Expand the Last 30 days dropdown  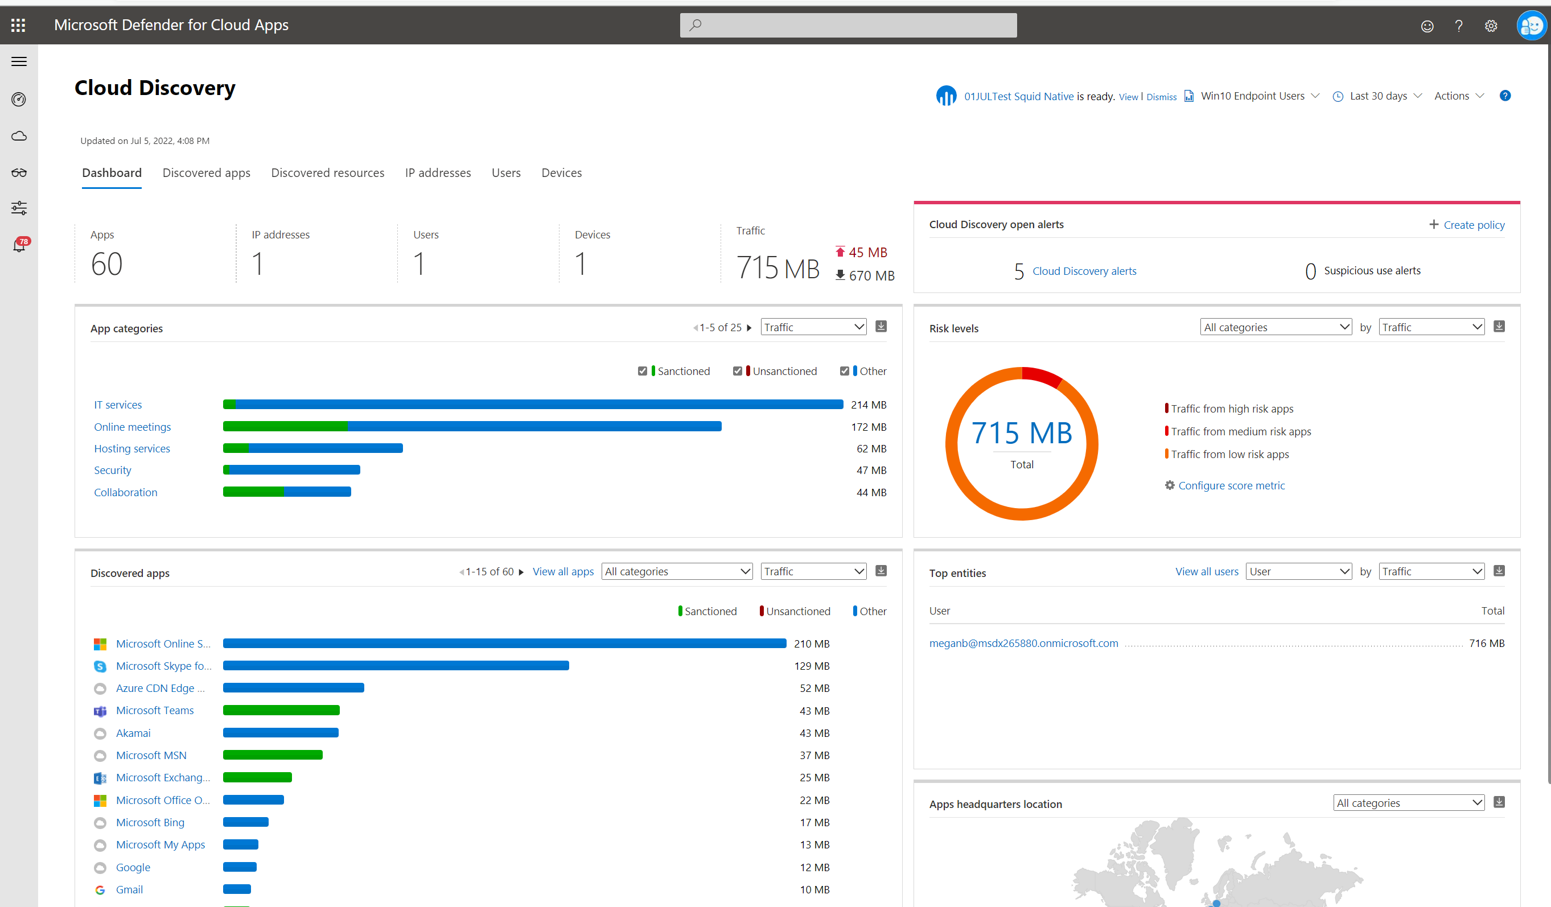pyautogui.click(x=1378, y=96)
